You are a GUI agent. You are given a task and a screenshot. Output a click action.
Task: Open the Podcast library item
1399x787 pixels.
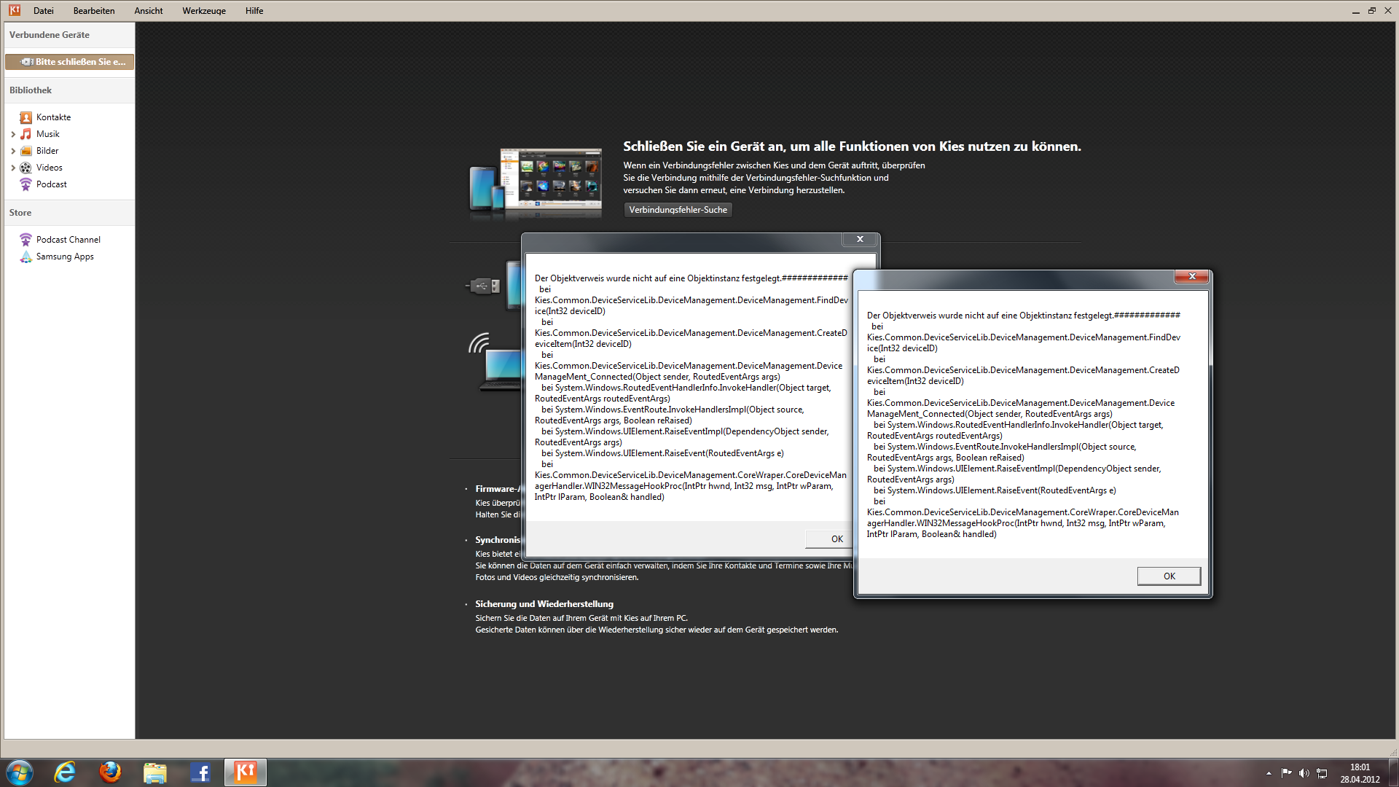pyautogui.click(x=51, y=184)
